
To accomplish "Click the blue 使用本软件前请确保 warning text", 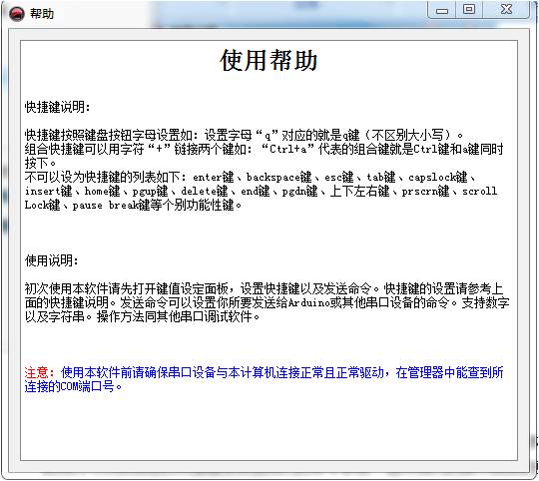I will (281, 373).
